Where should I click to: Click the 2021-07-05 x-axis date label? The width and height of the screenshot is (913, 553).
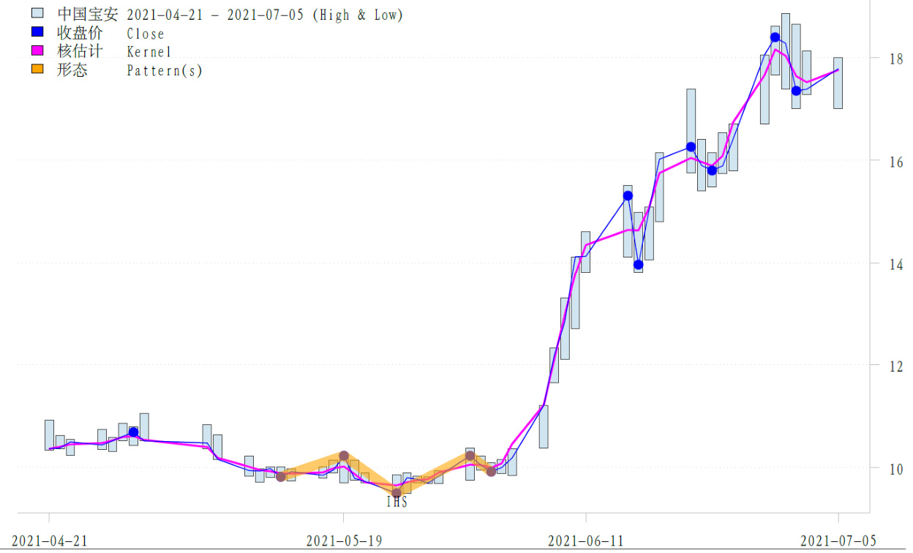(x=838, y=541)
